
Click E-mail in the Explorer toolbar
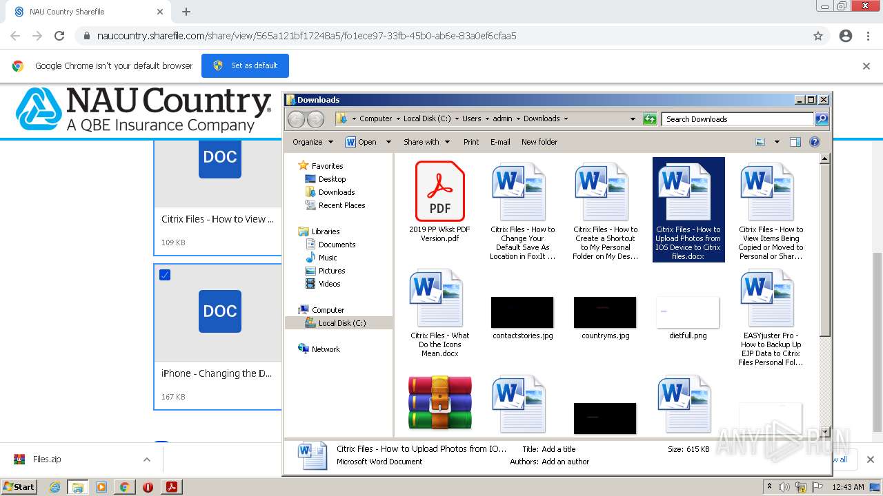pos(500,142)
